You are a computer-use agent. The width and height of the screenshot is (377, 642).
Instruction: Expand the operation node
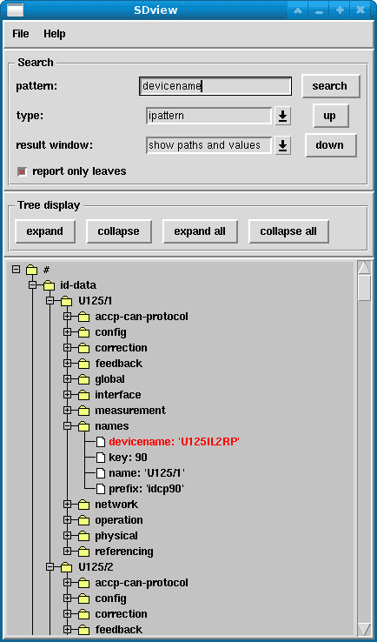[x=68, y=520]
